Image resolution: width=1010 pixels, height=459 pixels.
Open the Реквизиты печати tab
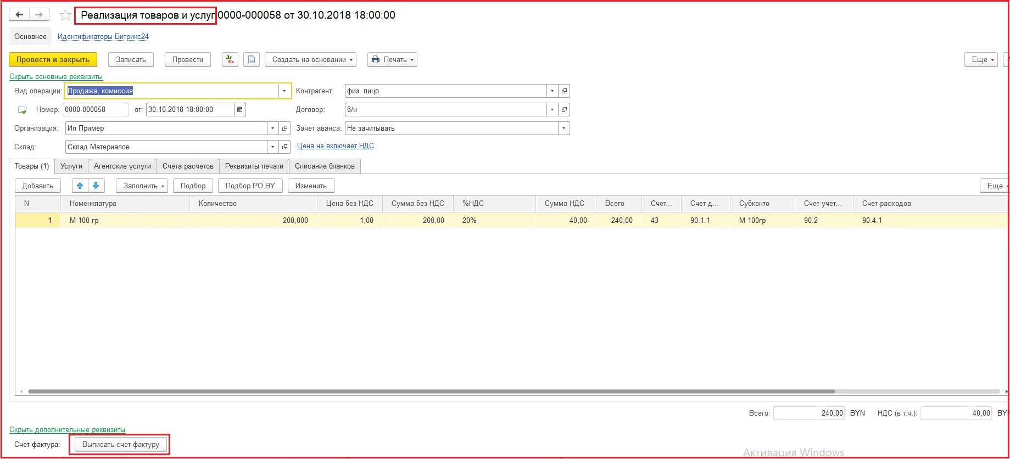[x=254, y=166]
